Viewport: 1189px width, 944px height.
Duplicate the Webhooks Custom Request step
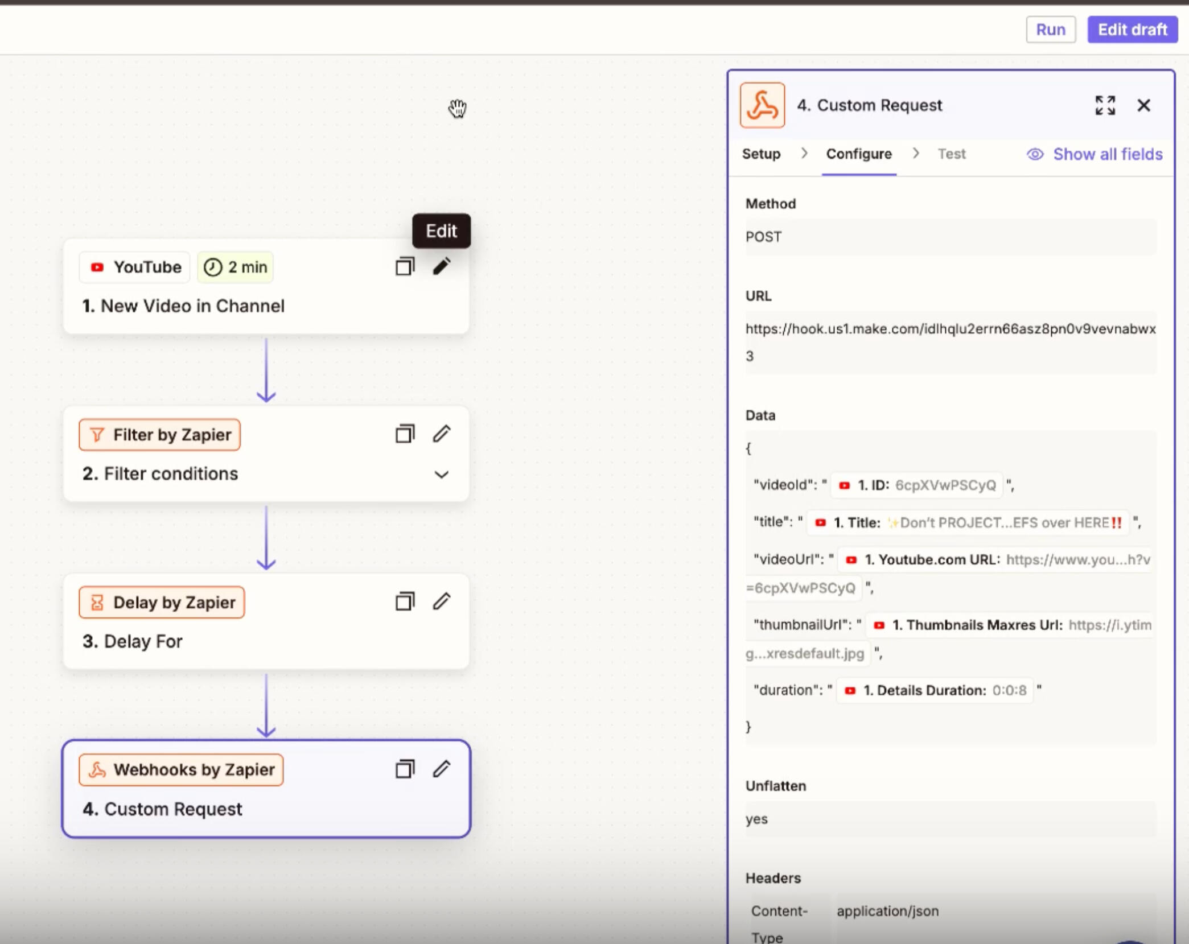(x=405, y=769)
